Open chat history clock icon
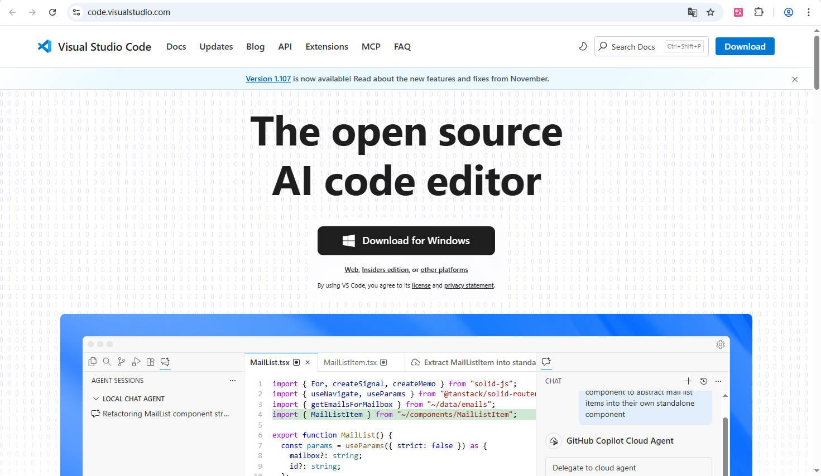The width and height of the screenshot is (821, 476). click(703, 381)
